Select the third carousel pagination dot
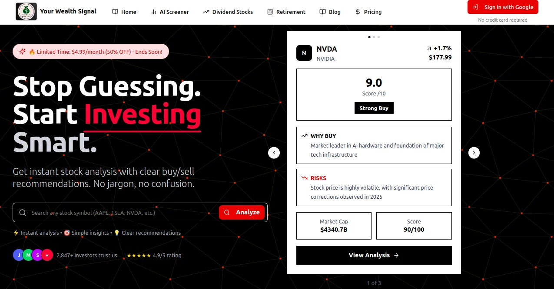554x289 pixels. click(378, 37)
